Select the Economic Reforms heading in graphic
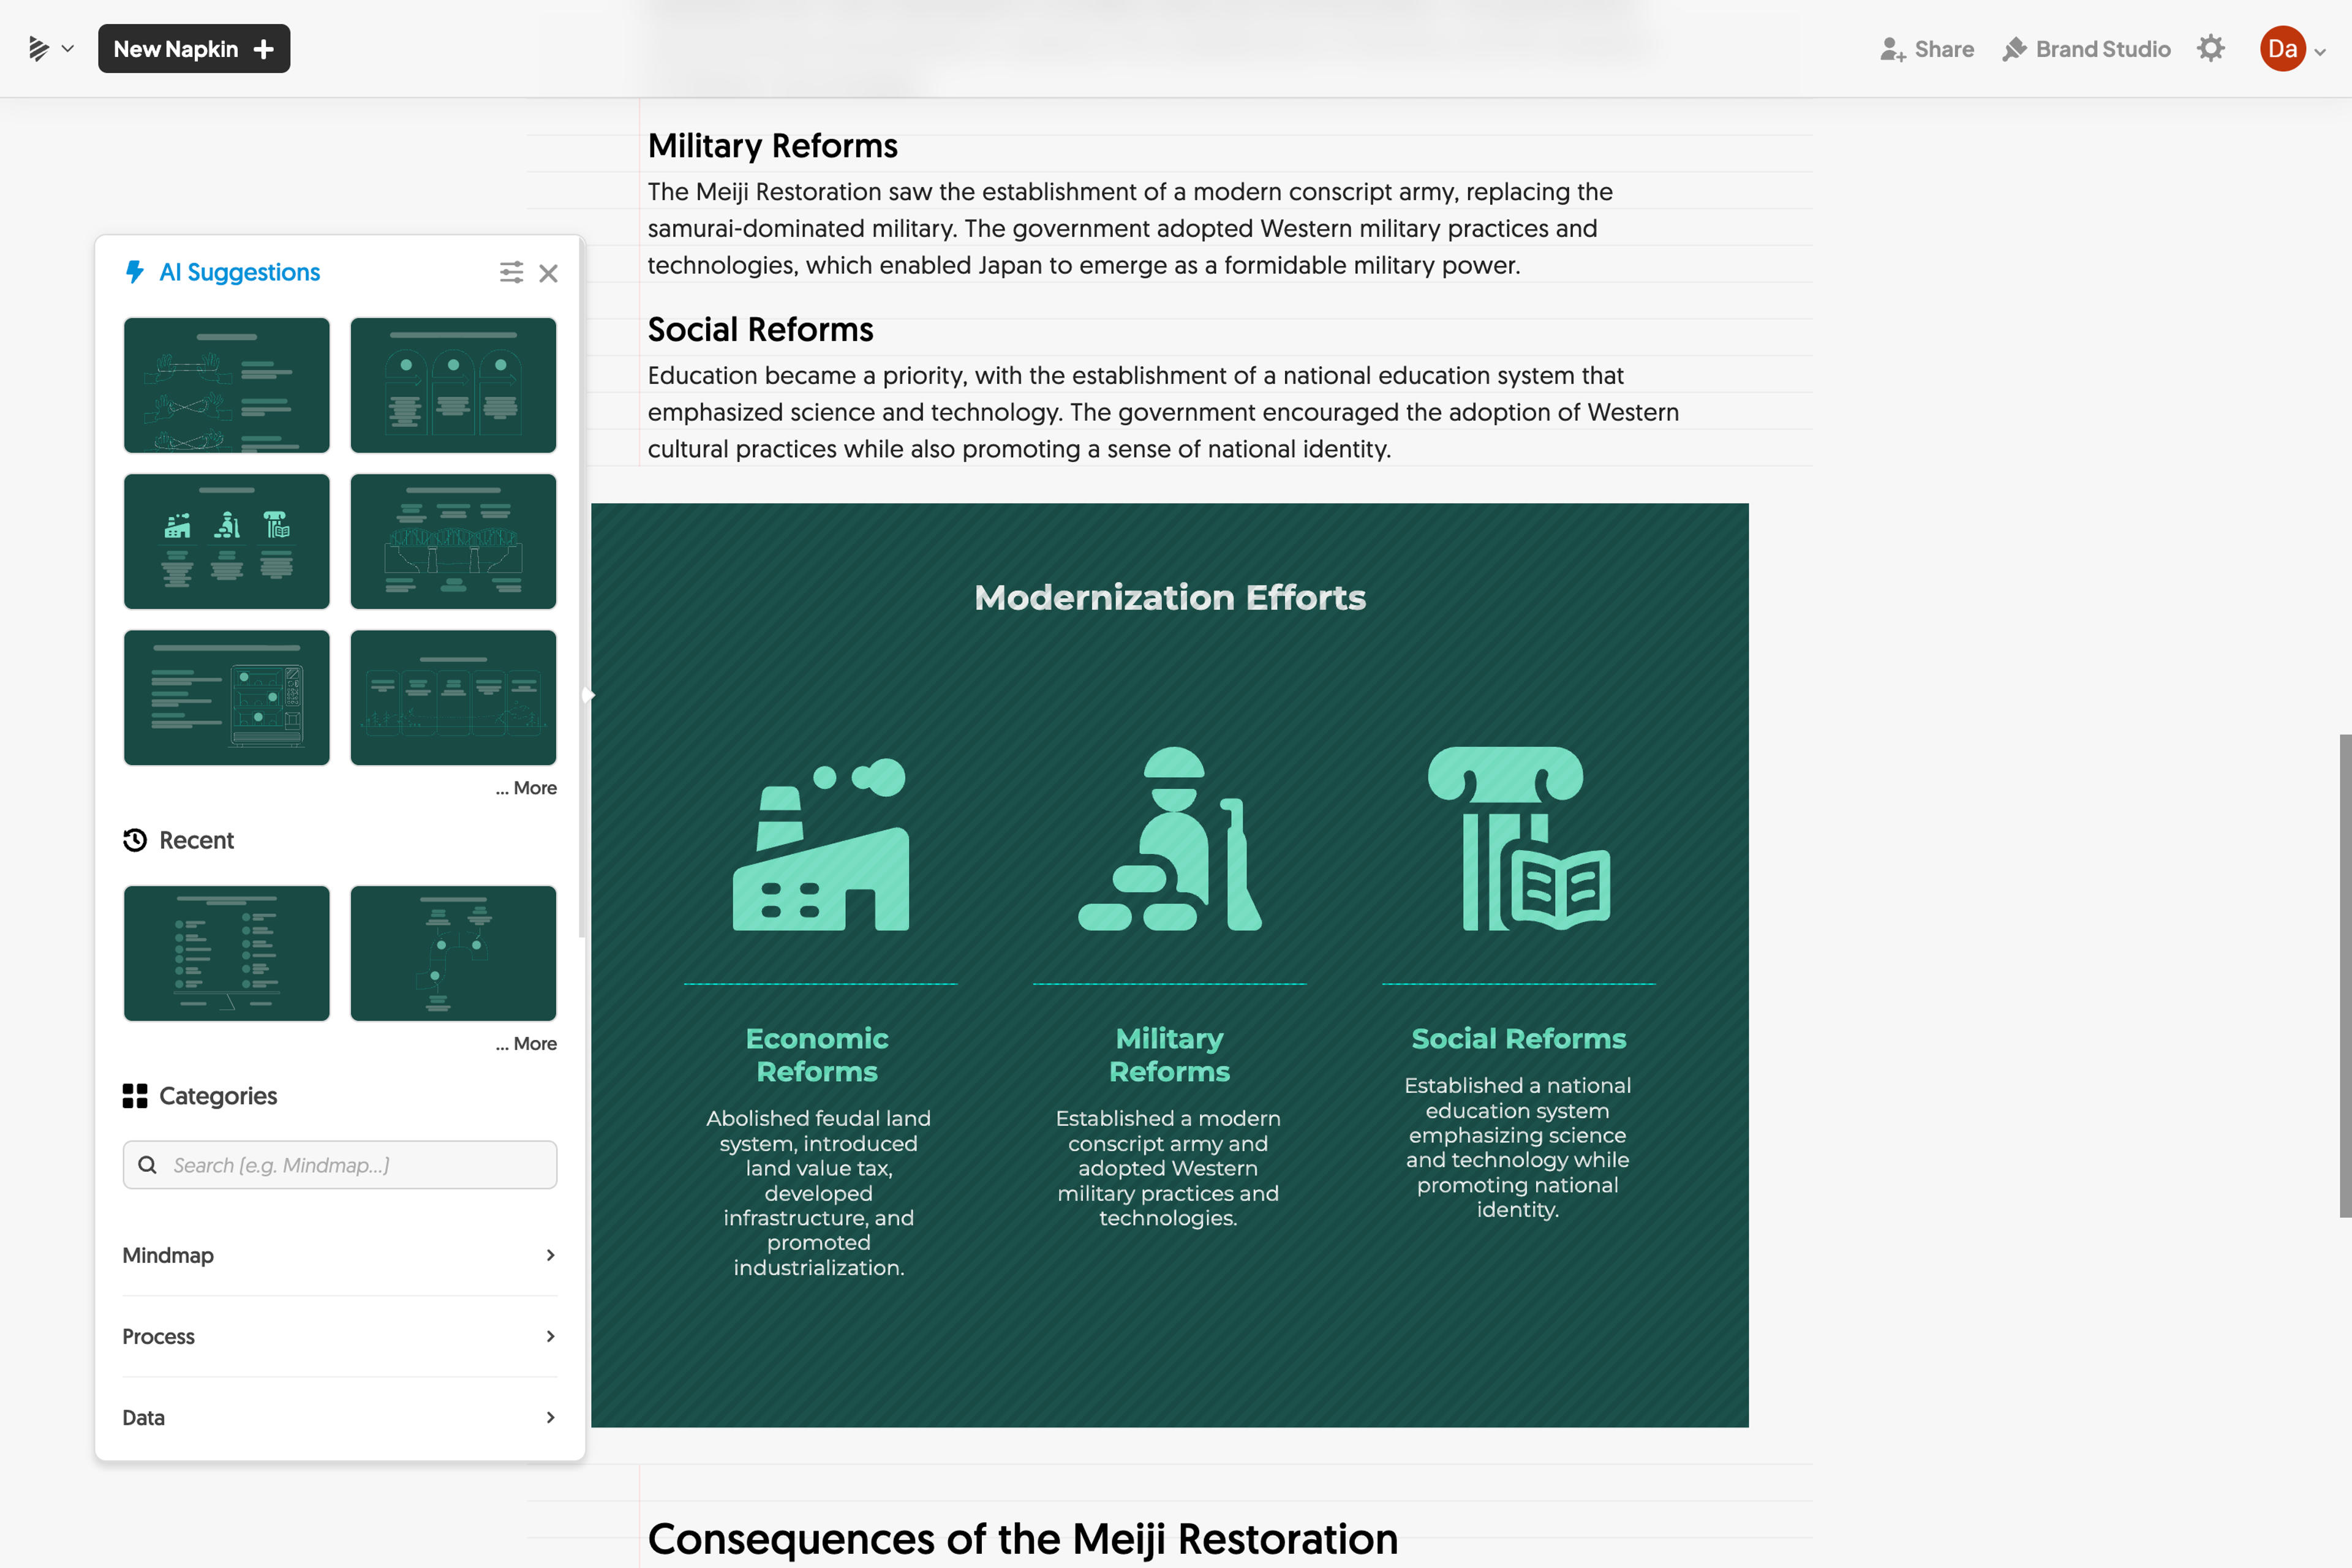Screen dimensions: 2352x1568 point(817,1055)
